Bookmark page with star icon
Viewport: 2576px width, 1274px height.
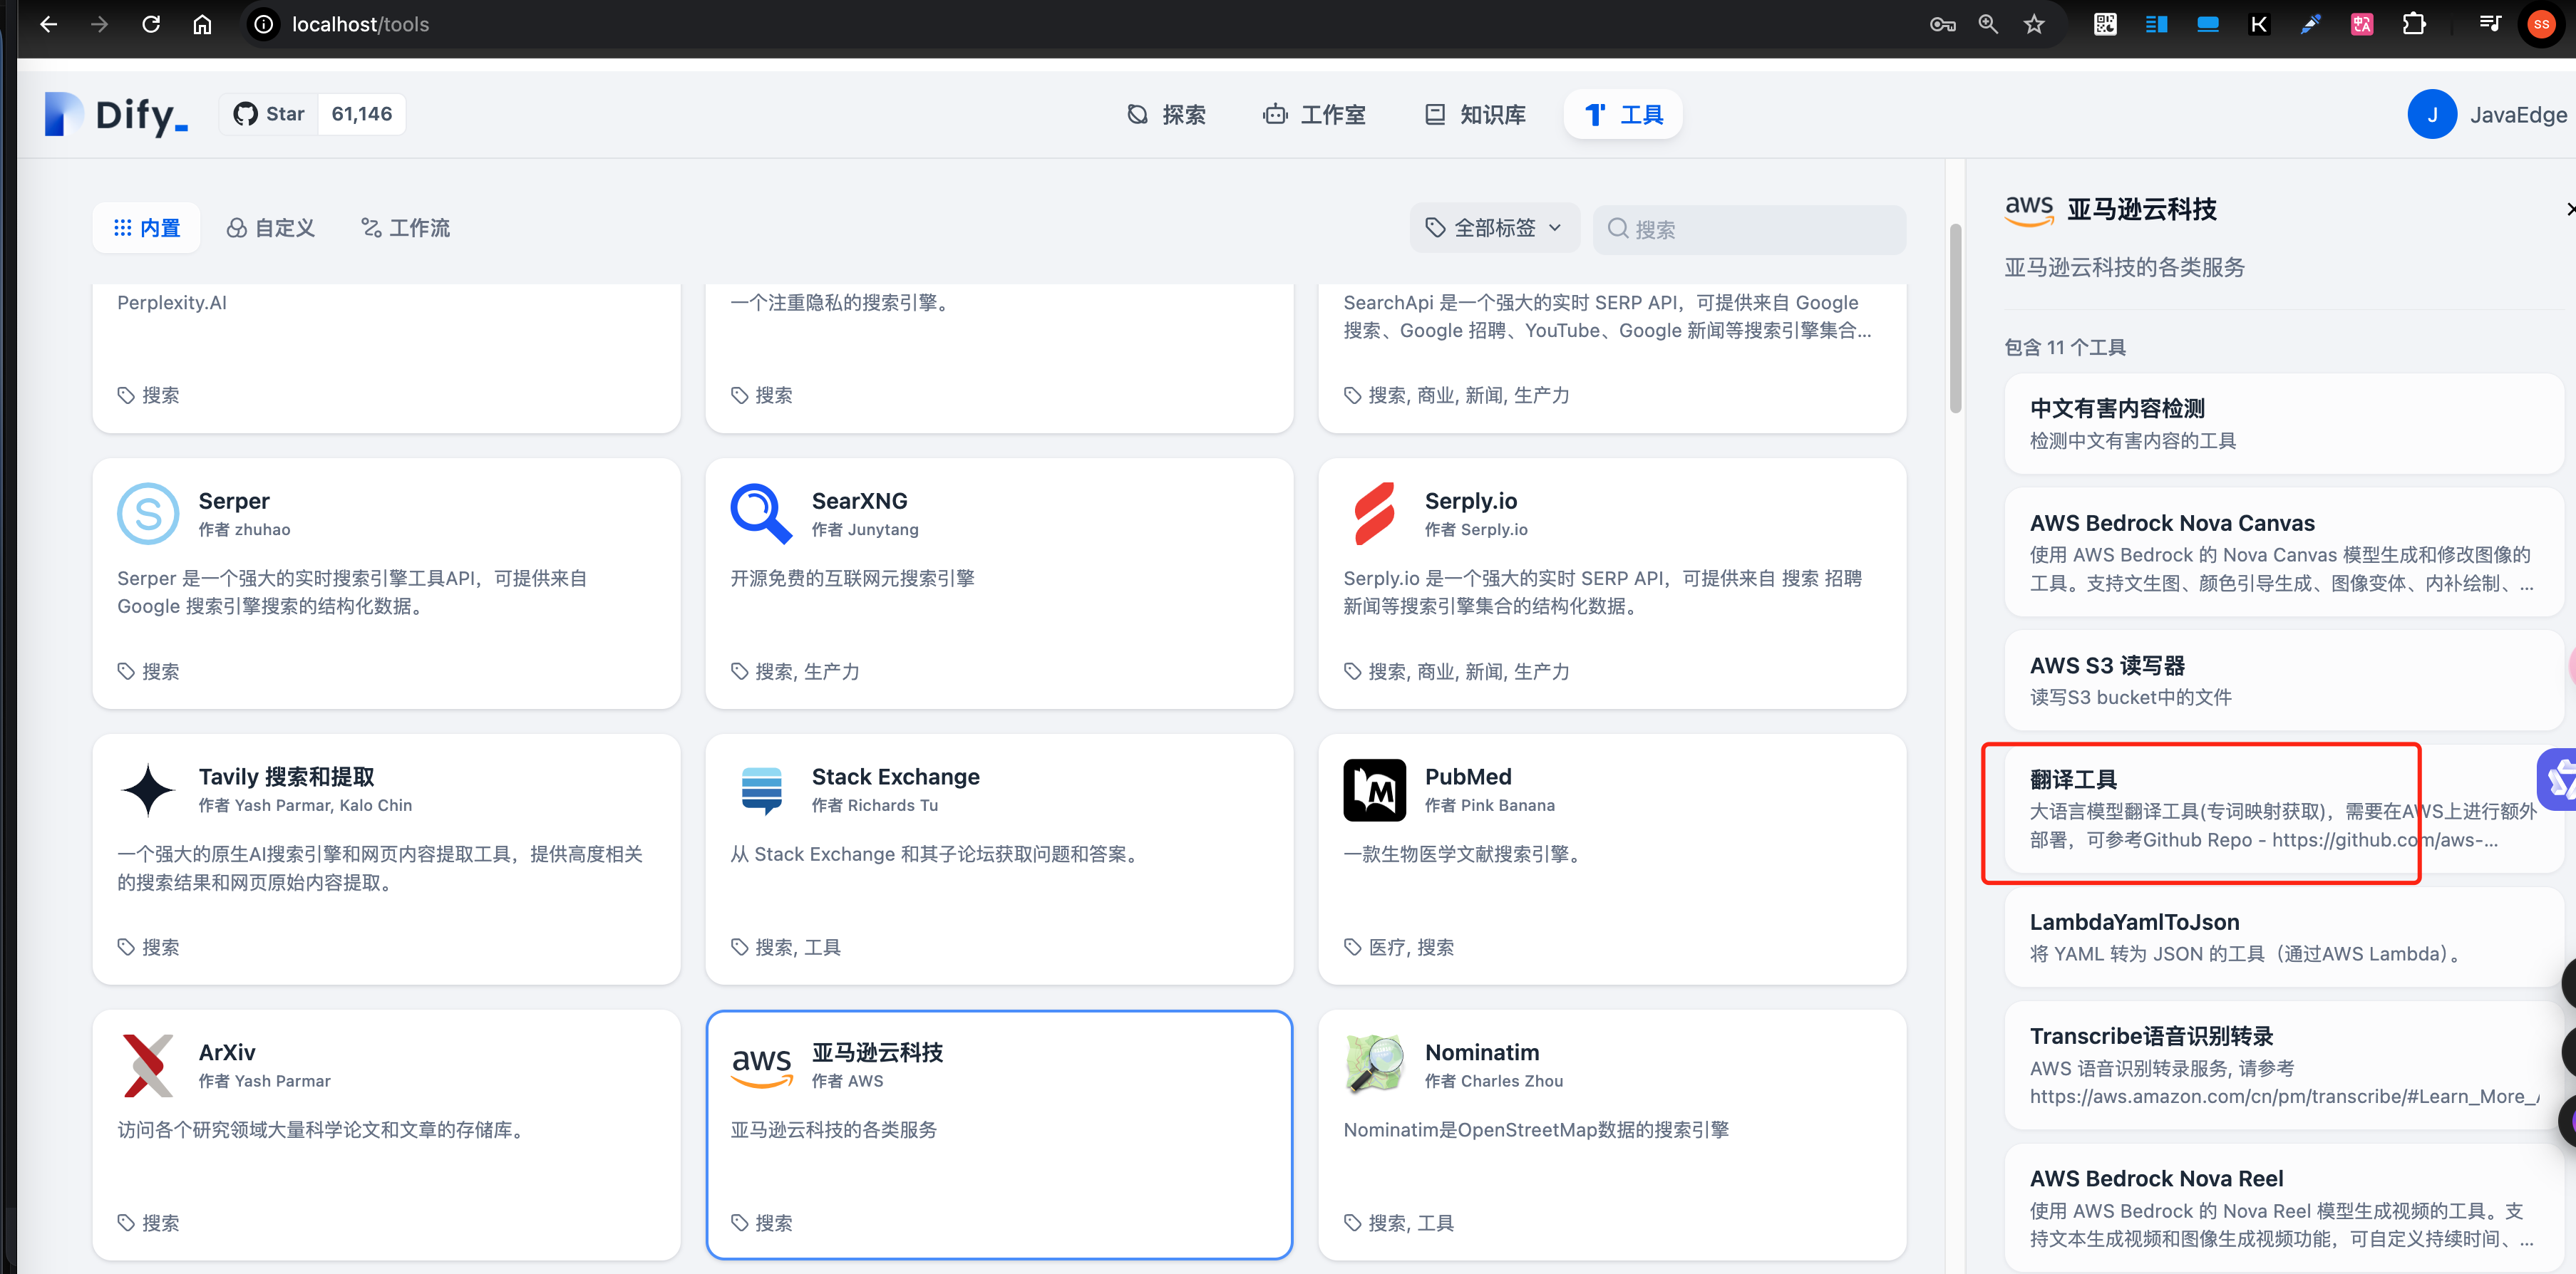pos(2033,24)
